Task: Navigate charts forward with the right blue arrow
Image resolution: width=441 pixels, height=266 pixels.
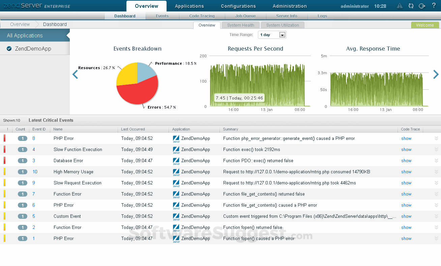Action: click(x=436, y=75)
